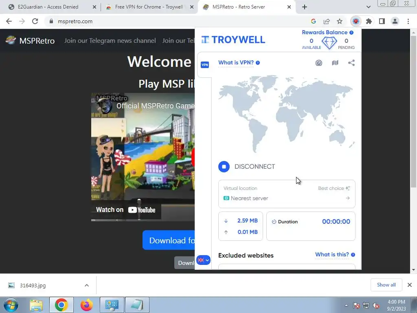Click Watch on YouTube link

point(126,210)
